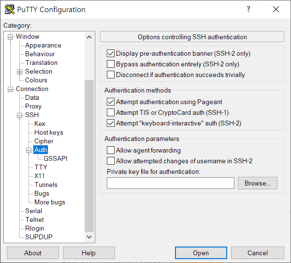Click the PuTTY icon in the title bar

(x=10, y=9)
